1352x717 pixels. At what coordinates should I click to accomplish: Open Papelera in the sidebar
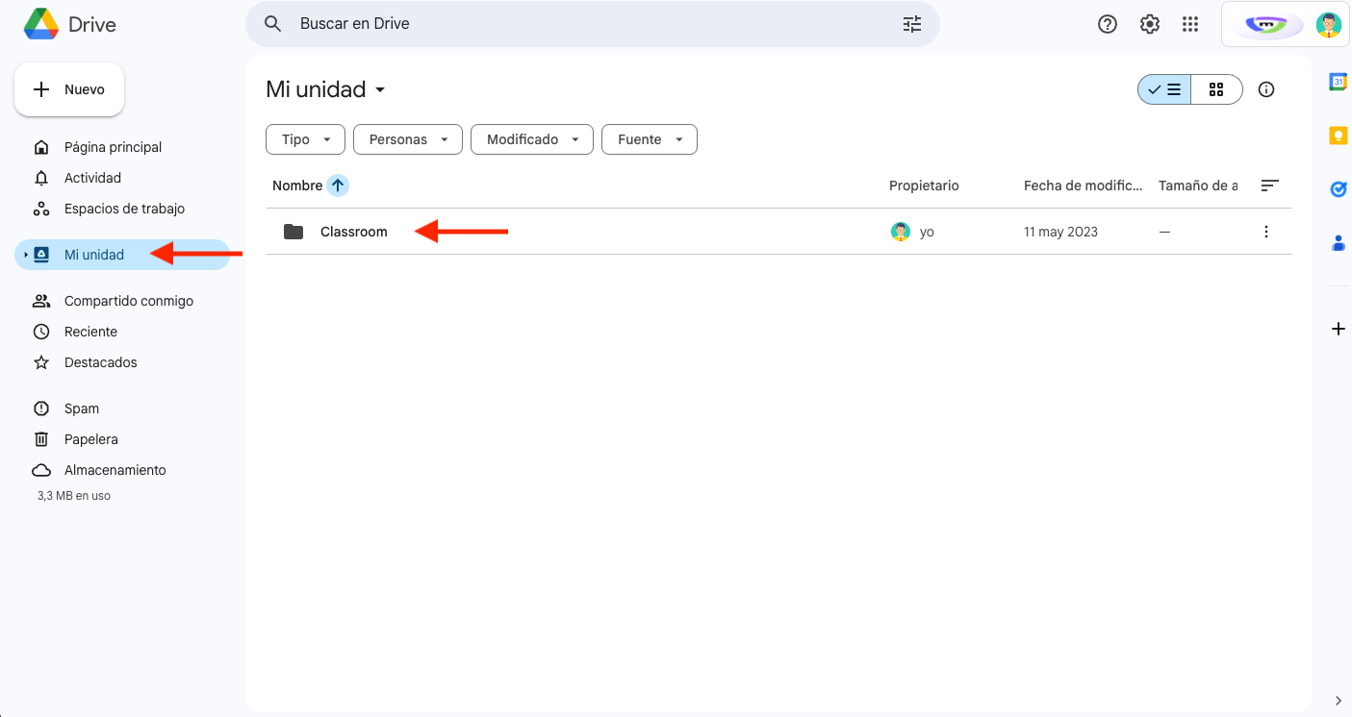pyautogui.click(x=90, y=439)
